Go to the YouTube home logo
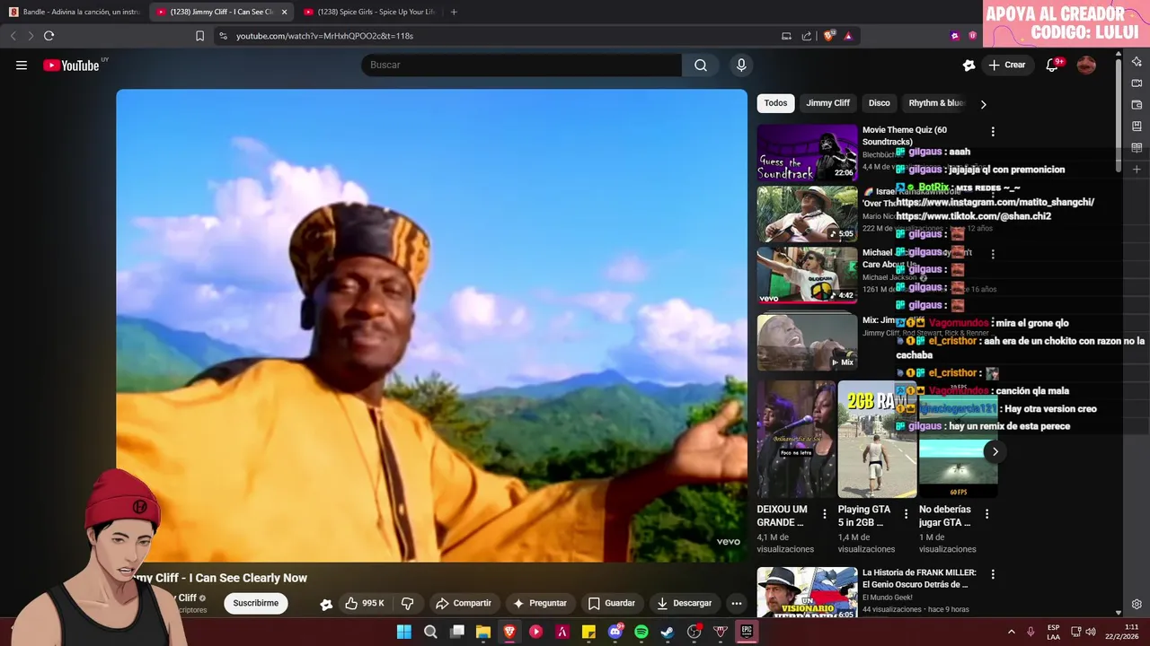Screen dimensions: 1150x646 click(72, 65)
